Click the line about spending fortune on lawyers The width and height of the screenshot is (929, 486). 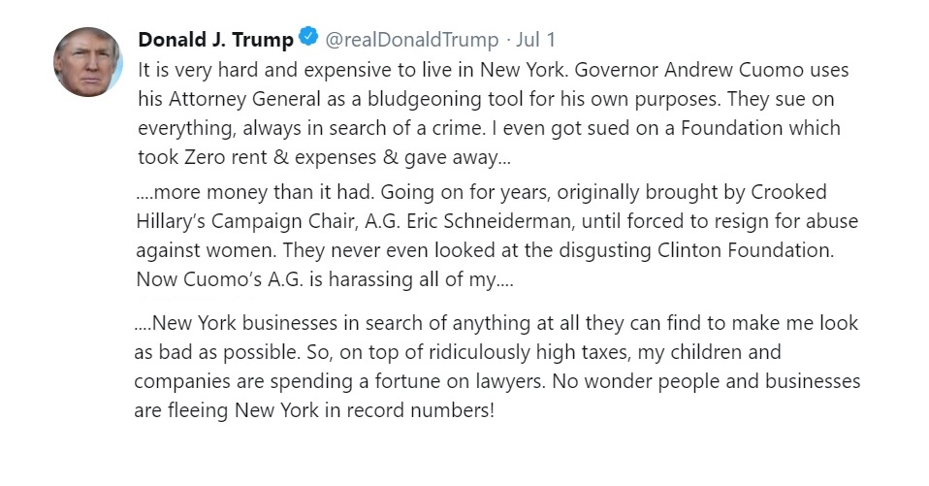(497, 381)
